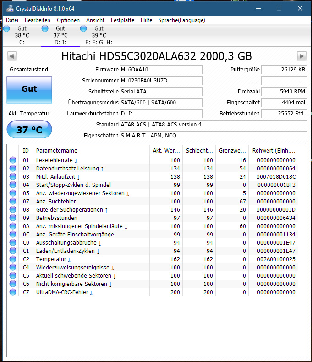Click the Parametername column header
312x362 pixels.
pos(91,150)
